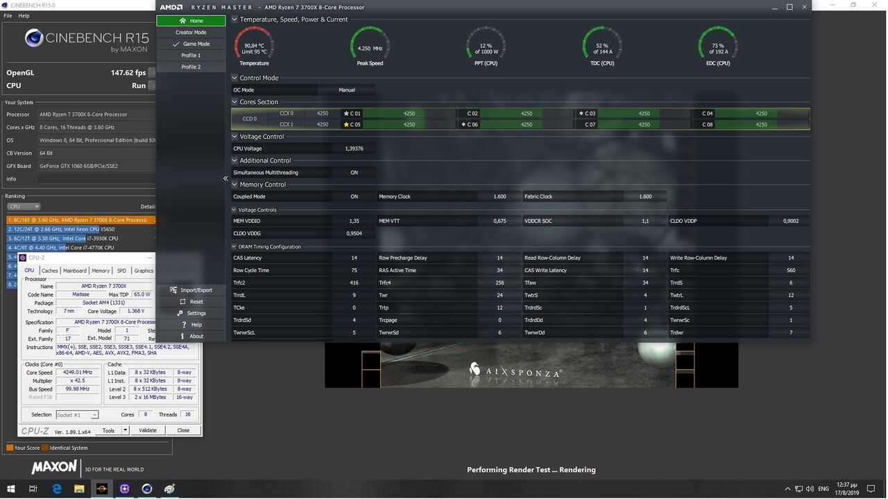
Task: Open the Tools dropdown arrow in CPU-Z
Action: tap(125, 430)
